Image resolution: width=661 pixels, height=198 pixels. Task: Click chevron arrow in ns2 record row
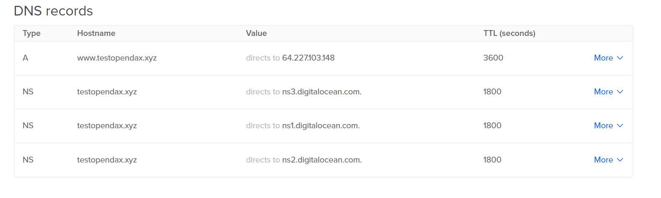[620, 160]
